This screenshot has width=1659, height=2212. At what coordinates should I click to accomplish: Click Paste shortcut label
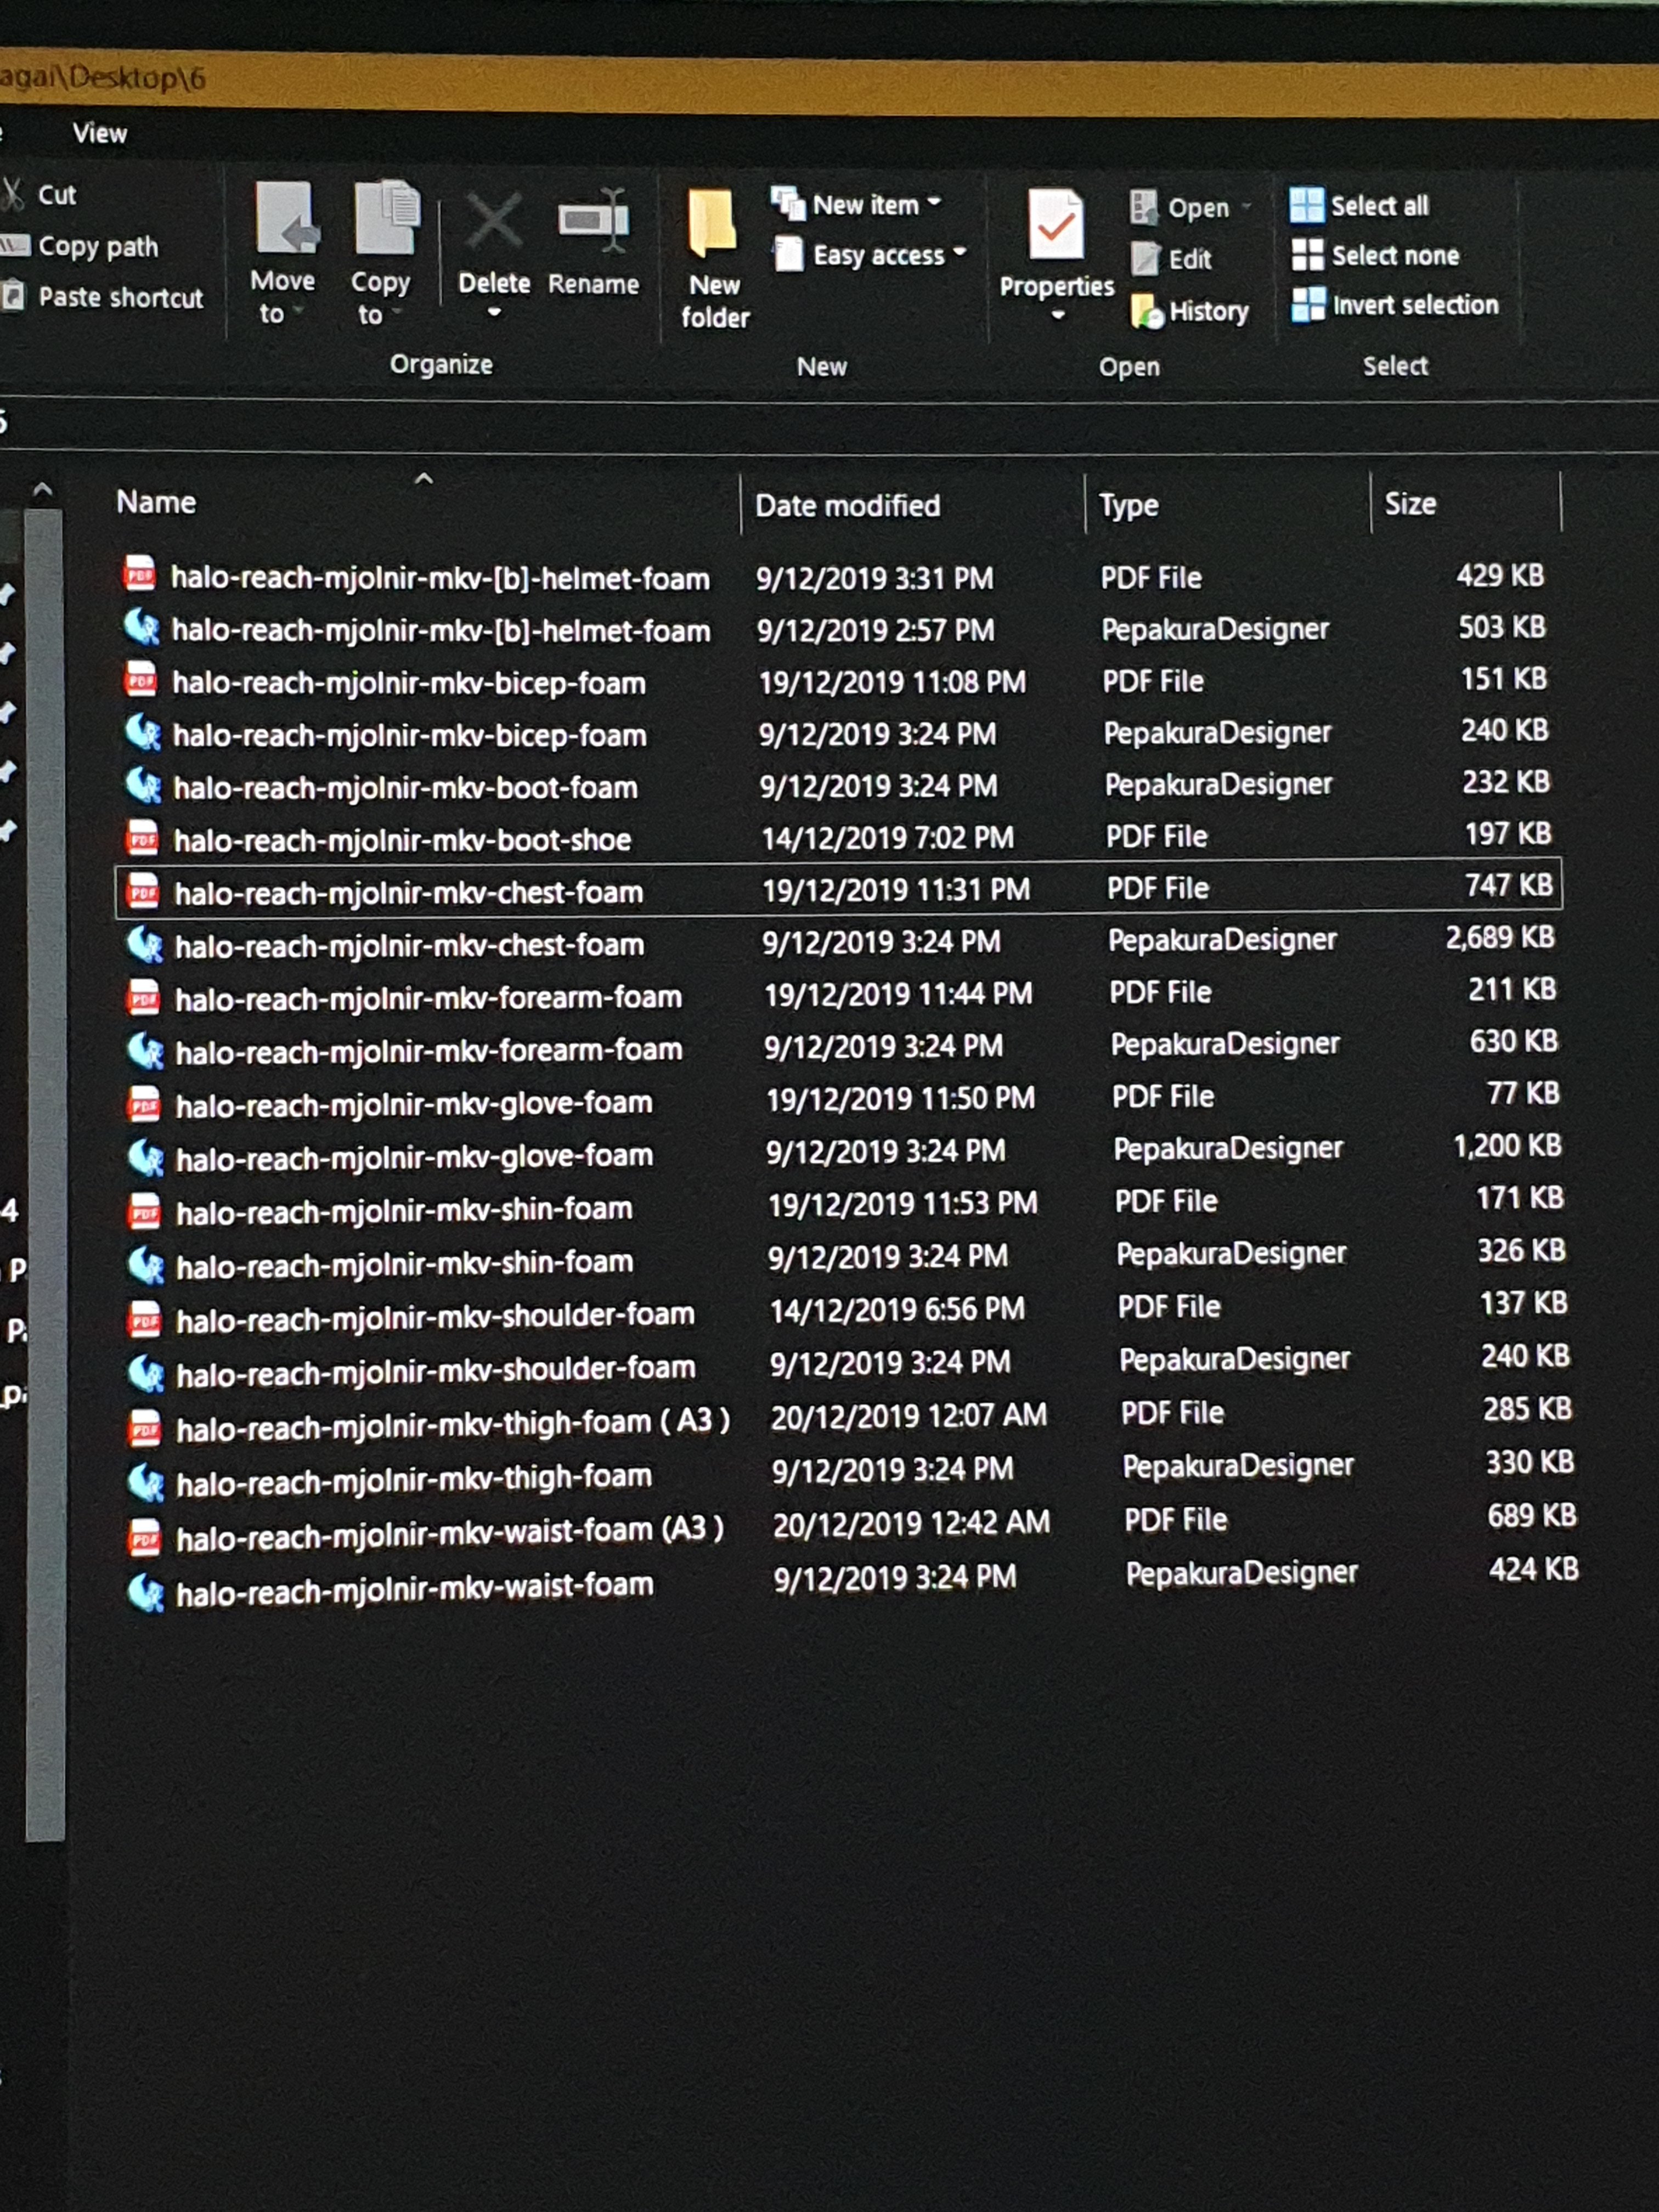(x=121, y=297)
